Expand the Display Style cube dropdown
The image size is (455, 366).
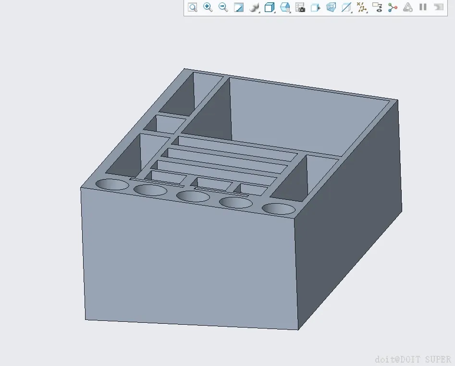pos(270,7)
